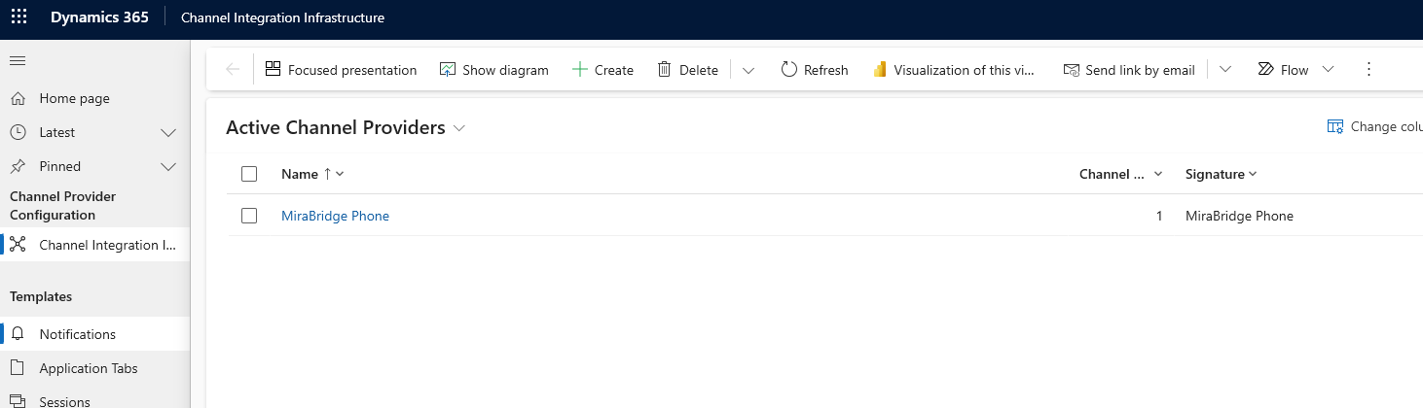Click the Templates group heading
The image size is (1423, 408).
[41, 296]
